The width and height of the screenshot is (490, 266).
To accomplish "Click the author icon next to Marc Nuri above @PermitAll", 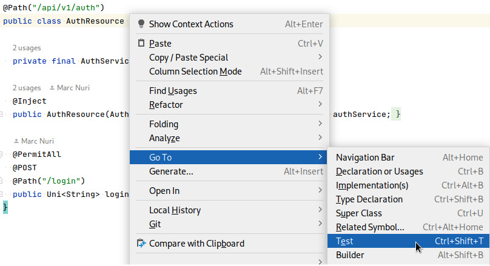I will click(16, 141).
